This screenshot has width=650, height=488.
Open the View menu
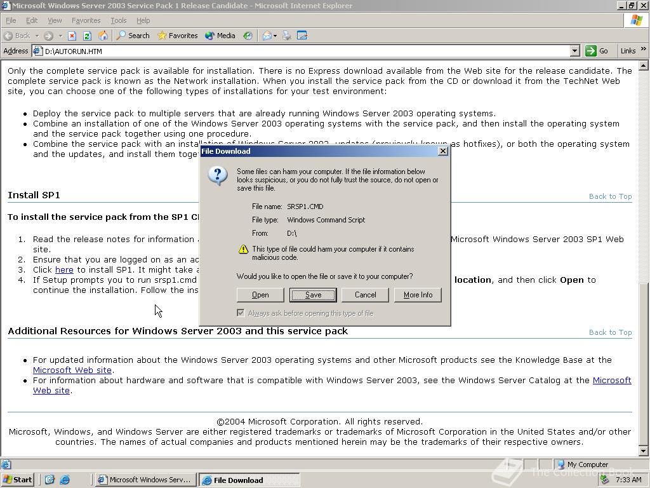pyautogui.click(x=55, y=20)
